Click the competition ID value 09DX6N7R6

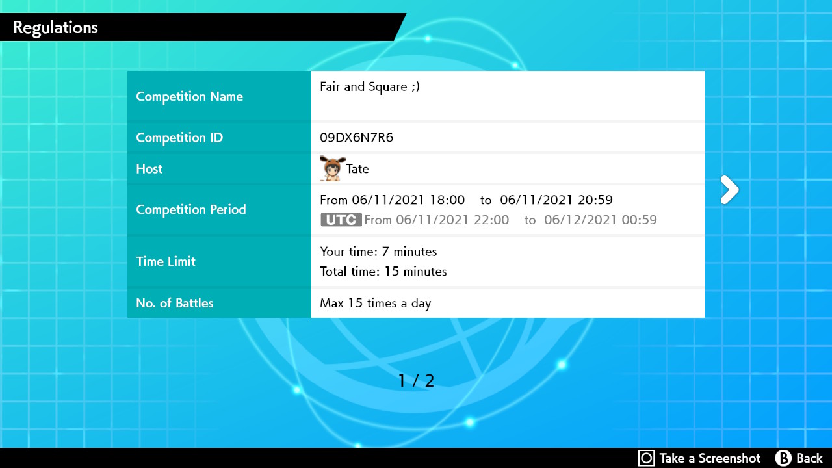pyautogui.click(x=357, y=138)
